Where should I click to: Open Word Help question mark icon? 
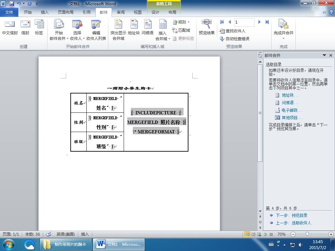(x=331, y=12)
